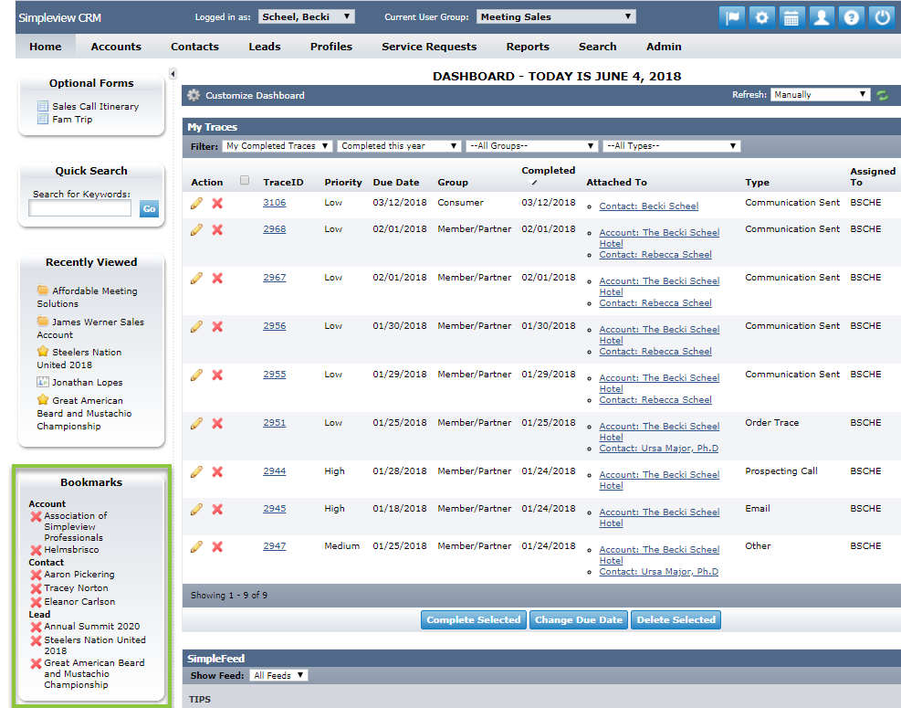Remove Helmsbrisco bookmark with red X
Image resolution: width=901 pixels, height=708 pixels.
point(36,550)
